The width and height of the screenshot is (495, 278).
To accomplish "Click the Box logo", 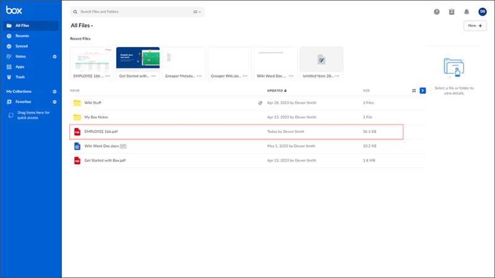I will pyautogui.click(x=14, y=11).
